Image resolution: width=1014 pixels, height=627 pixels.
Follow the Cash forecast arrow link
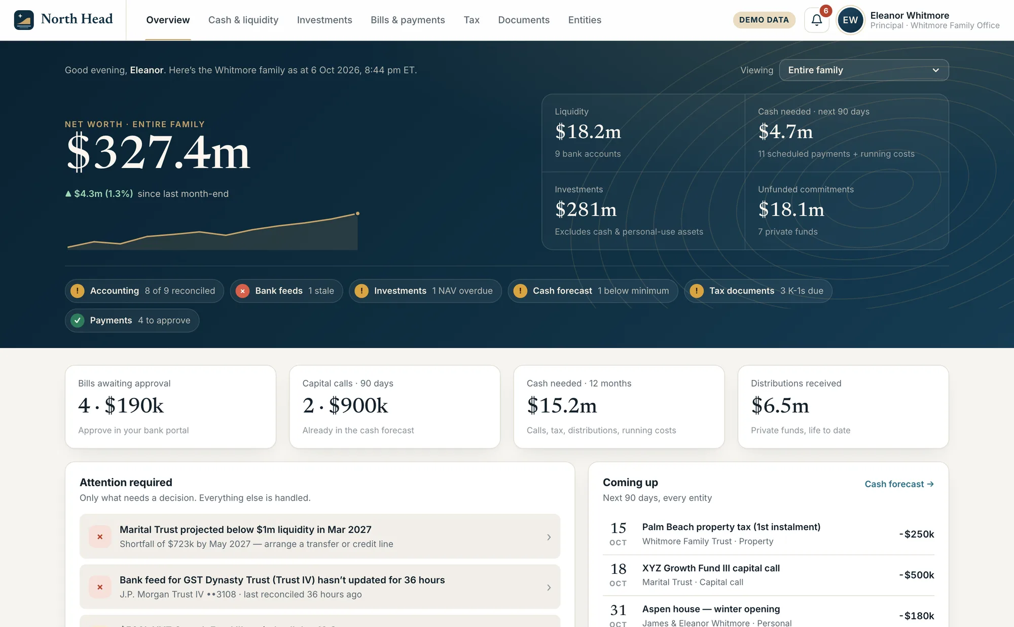899,484
